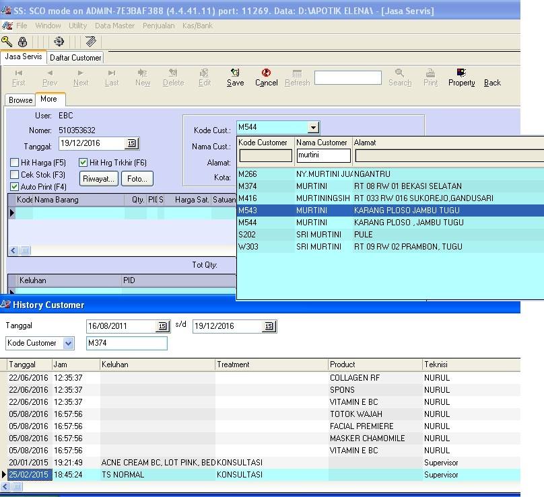Click the toolbar search text box
Viewport: 544px width, 497px height.
348,77
